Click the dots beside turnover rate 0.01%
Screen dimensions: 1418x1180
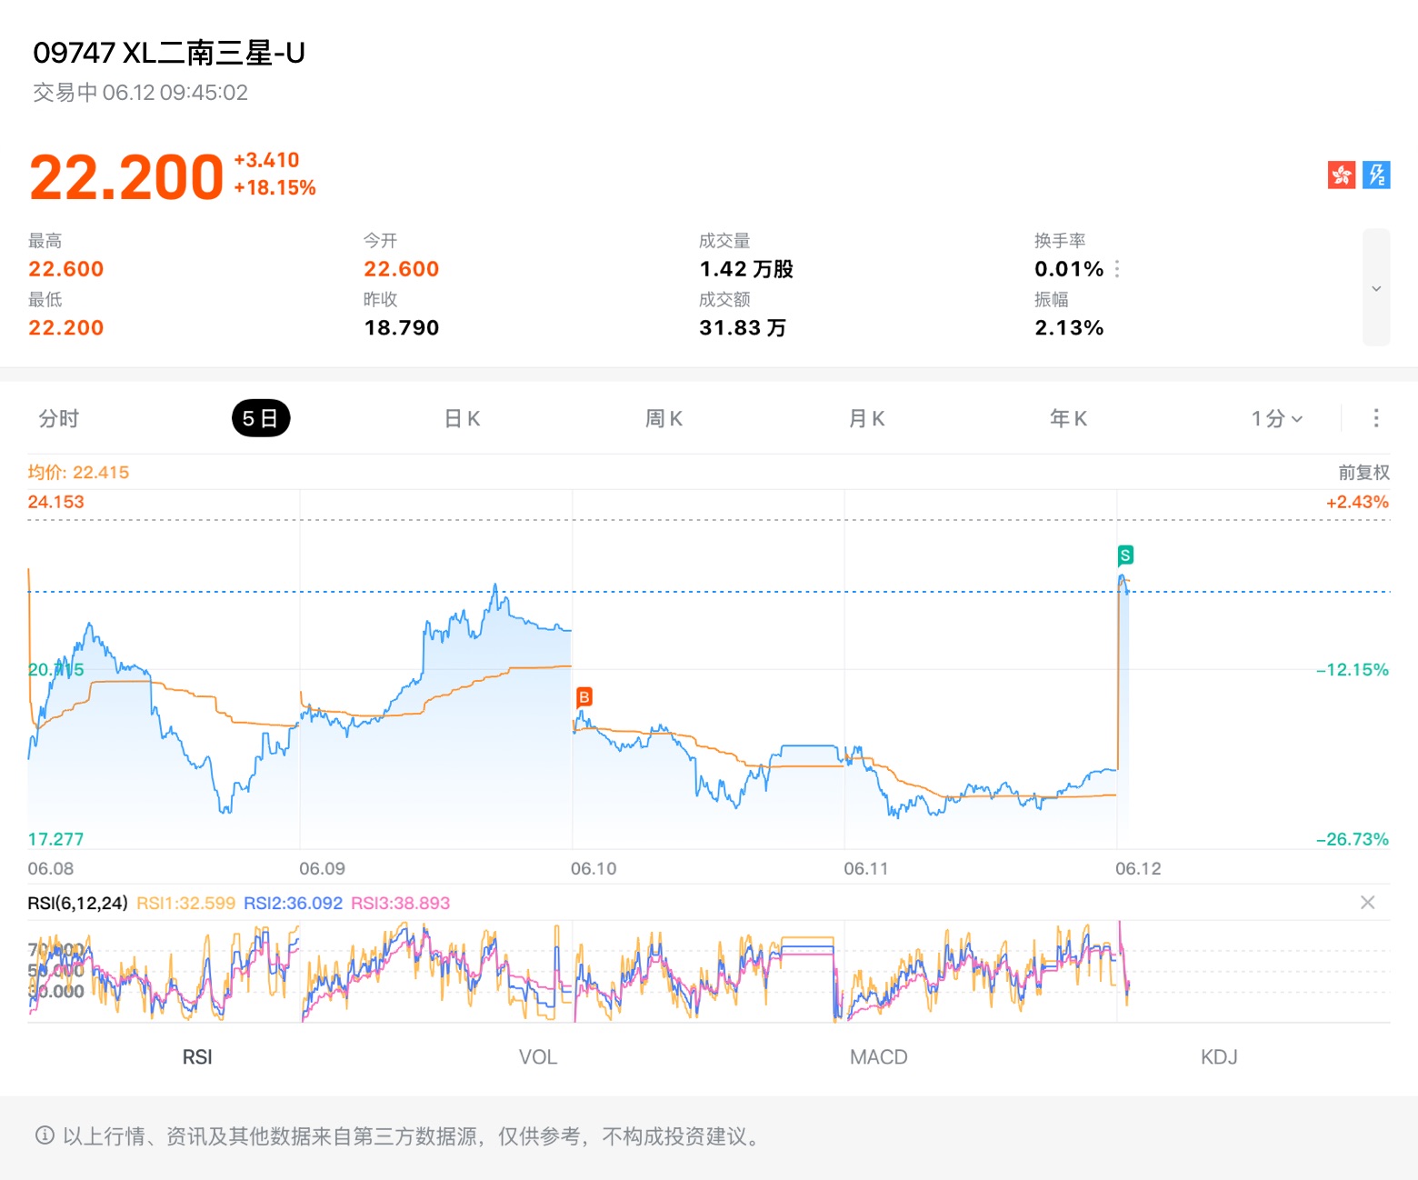(x=1117, y=269)
